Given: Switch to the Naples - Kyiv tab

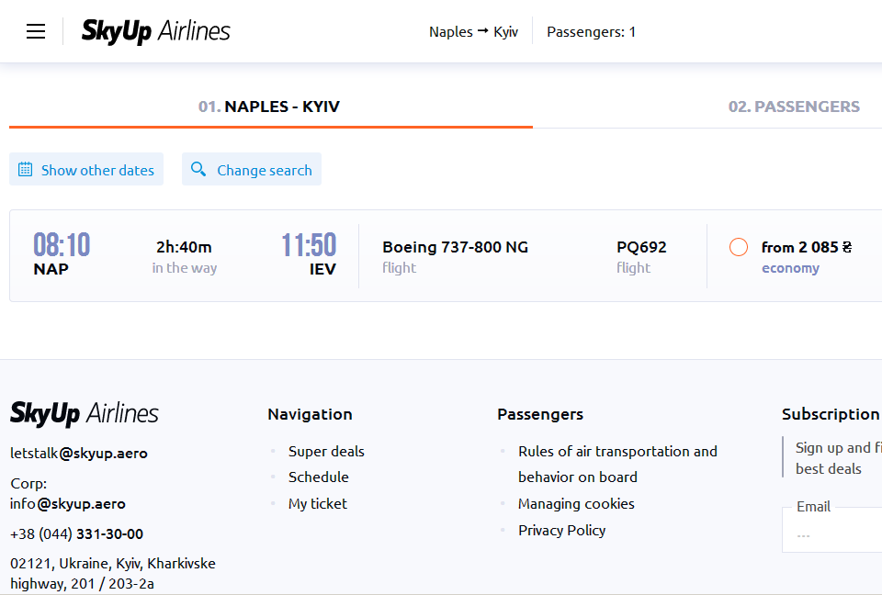Looking at the screenshot, I should click(x=269, y=107).
